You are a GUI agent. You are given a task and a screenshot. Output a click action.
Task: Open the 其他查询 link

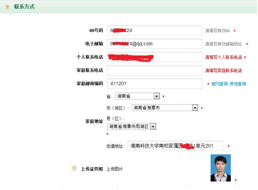pyautogui.click(x=238, y=84)
